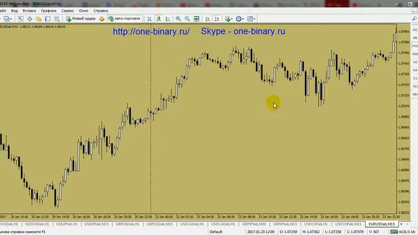Toggle the Terminal panel icon
418x235 pixels.
(48, 19)
